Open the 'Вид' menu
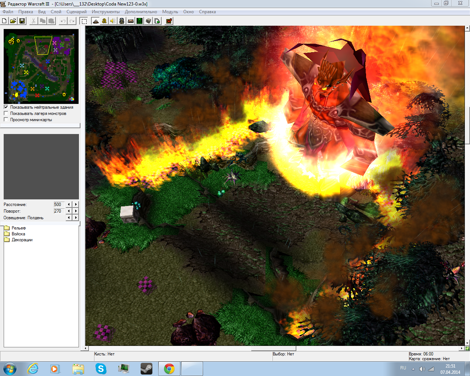 tap(42, 12)
